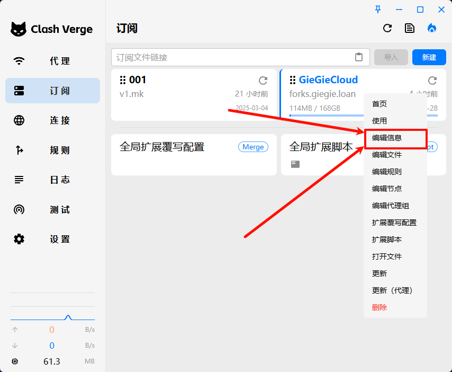
Task: Choose 打开文件 in the context menu
Action: pyautogui.click(x=395, y=256)
